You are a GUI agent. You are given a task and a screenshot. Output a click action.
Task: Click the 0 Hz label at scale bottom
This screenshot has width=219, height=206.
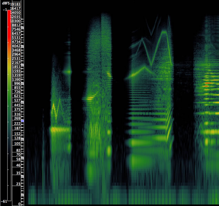(x=19, y=204)
